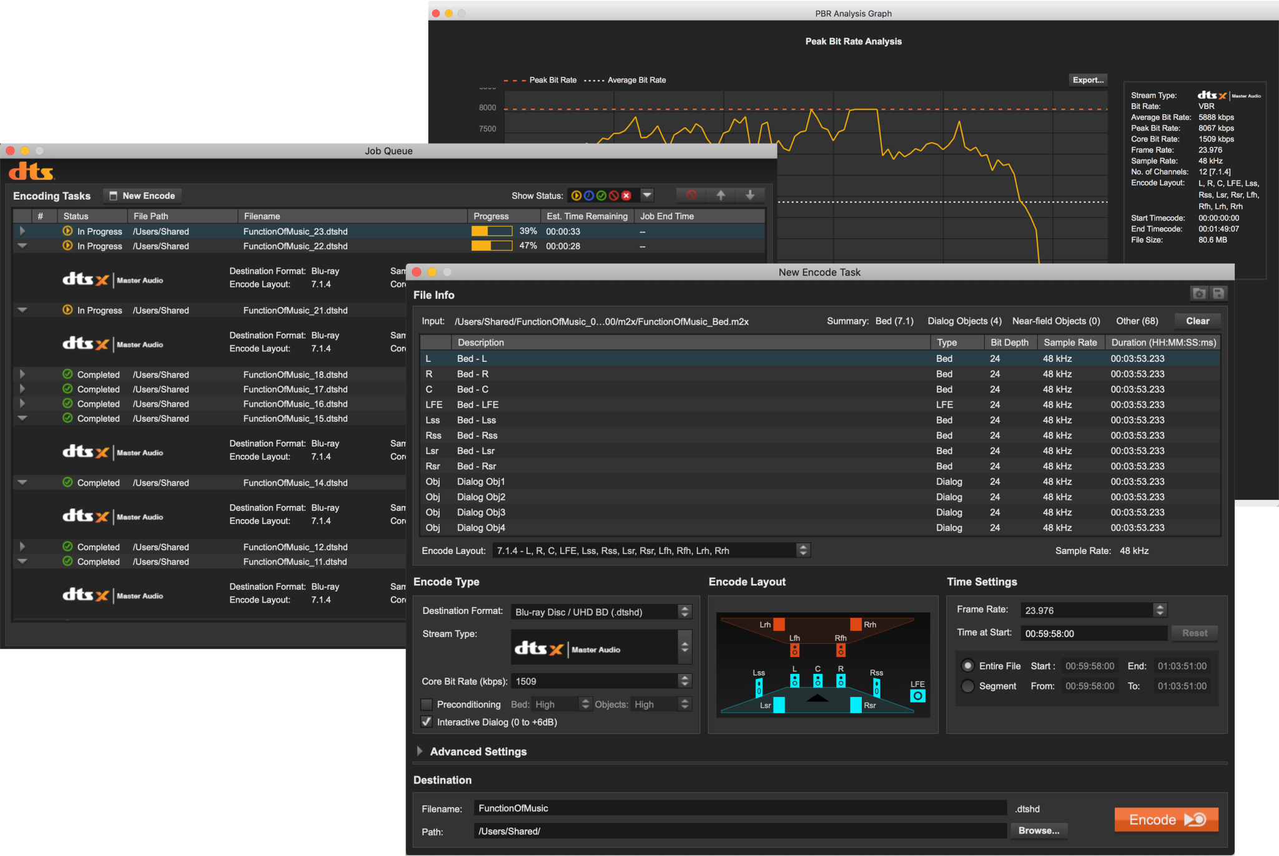Uncheck Interactive Dialog (0 to +6dB)
The image size is (1279, 856).
(427, 722)
